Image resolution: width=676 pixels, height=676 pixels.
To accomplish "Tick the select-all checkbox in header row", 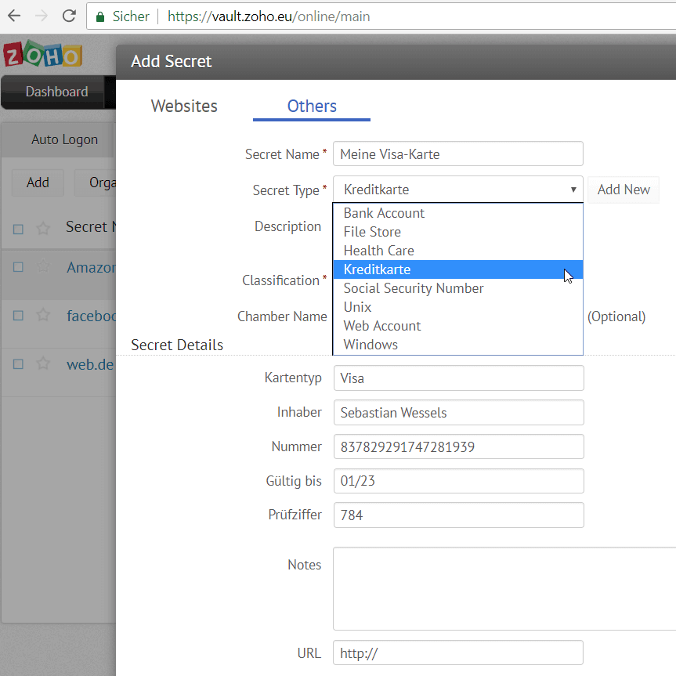I will (x=18, y=229).
